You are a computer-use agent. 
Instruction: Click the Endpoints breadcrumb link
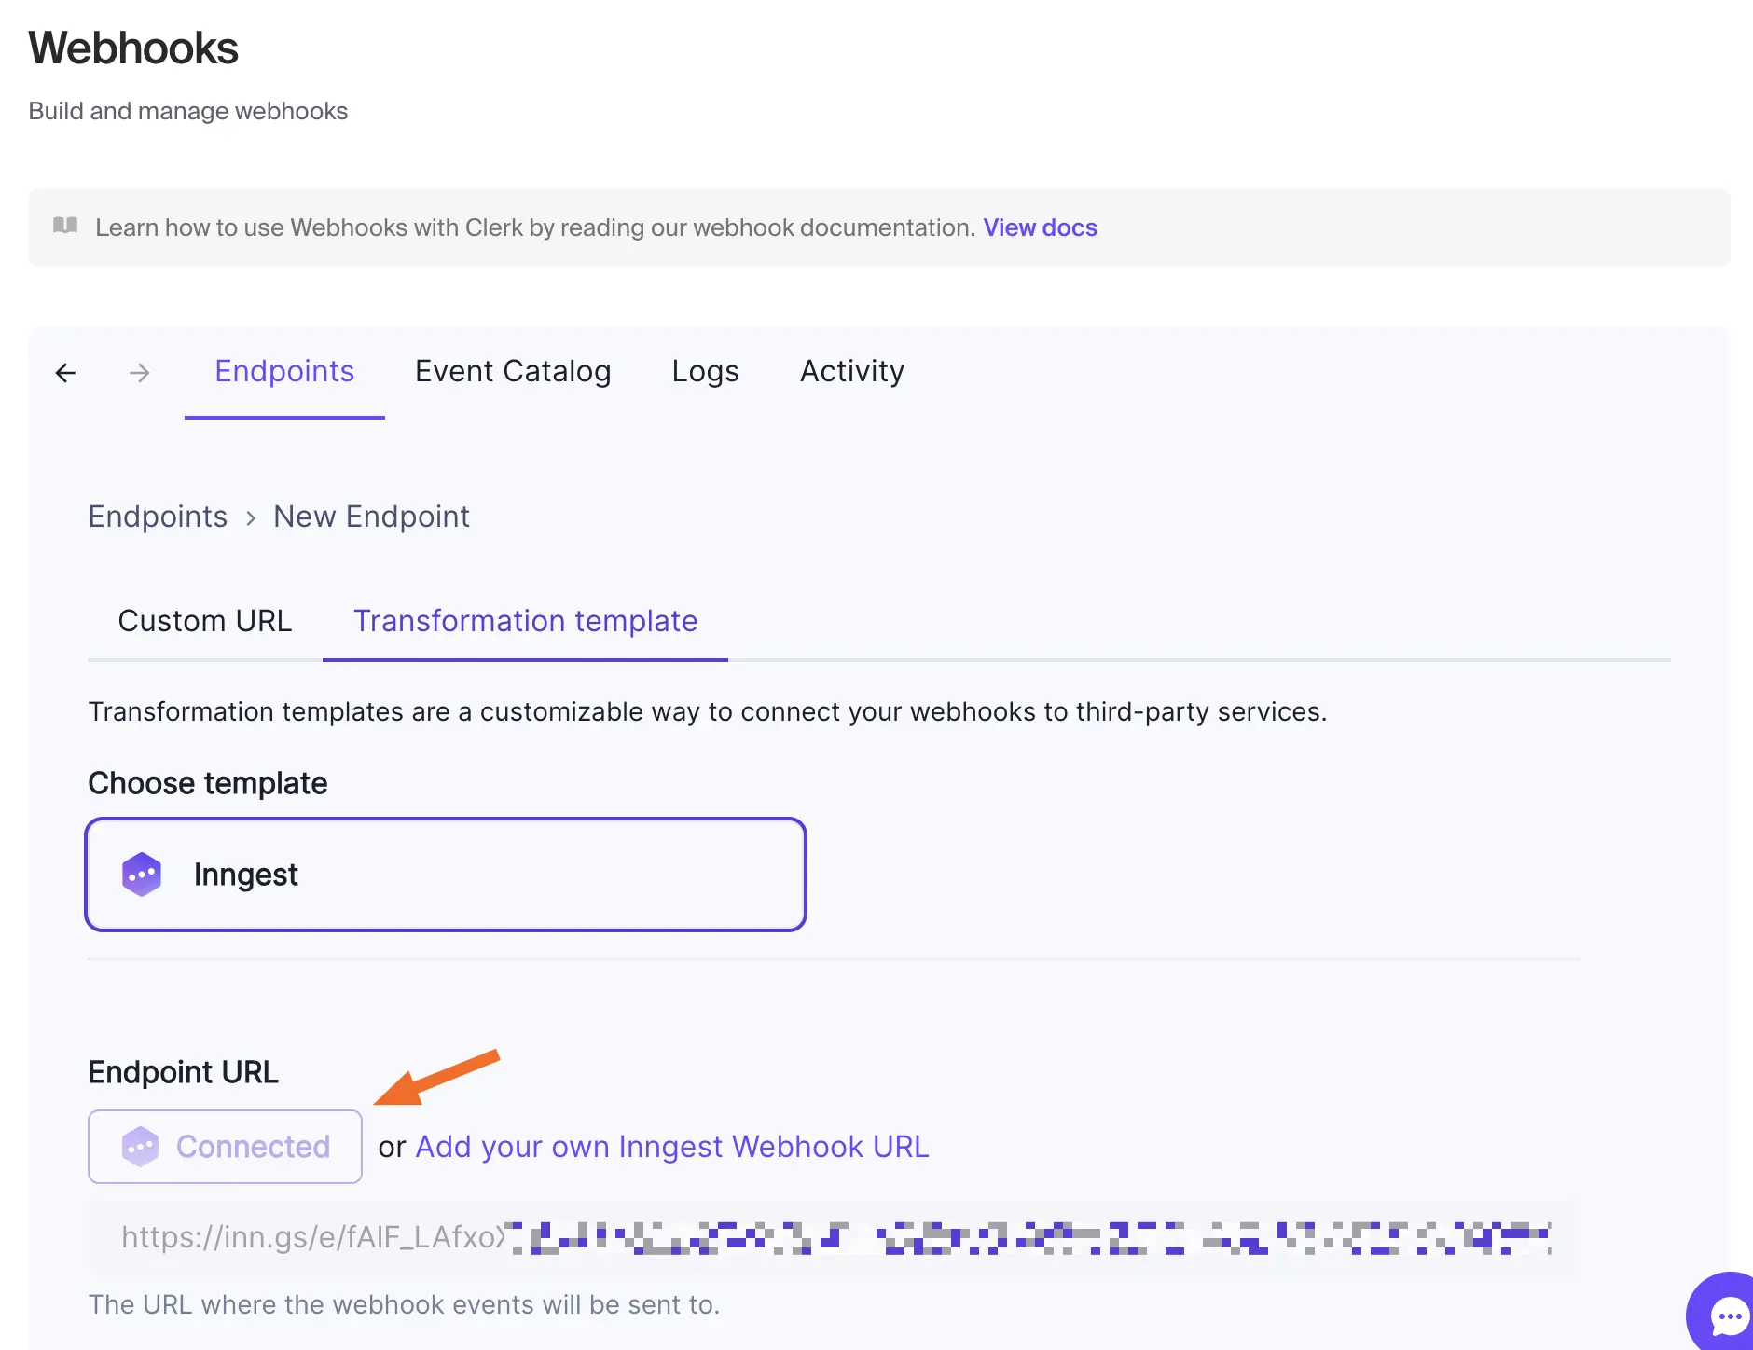[158, 516]
